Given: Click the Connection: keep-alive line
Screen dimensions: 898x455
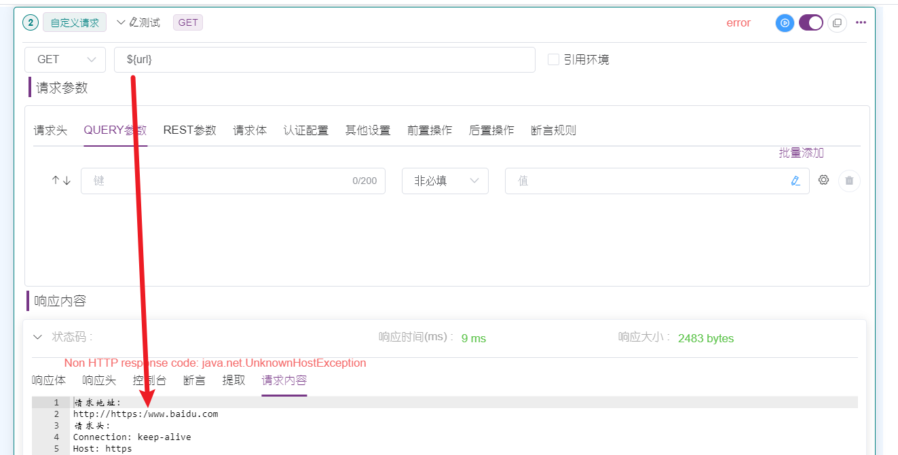Looking at the screenshot, I should click(x=132, y=437).
